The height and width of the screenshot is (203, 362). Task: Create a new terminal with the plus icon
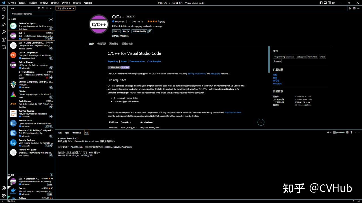328,132
